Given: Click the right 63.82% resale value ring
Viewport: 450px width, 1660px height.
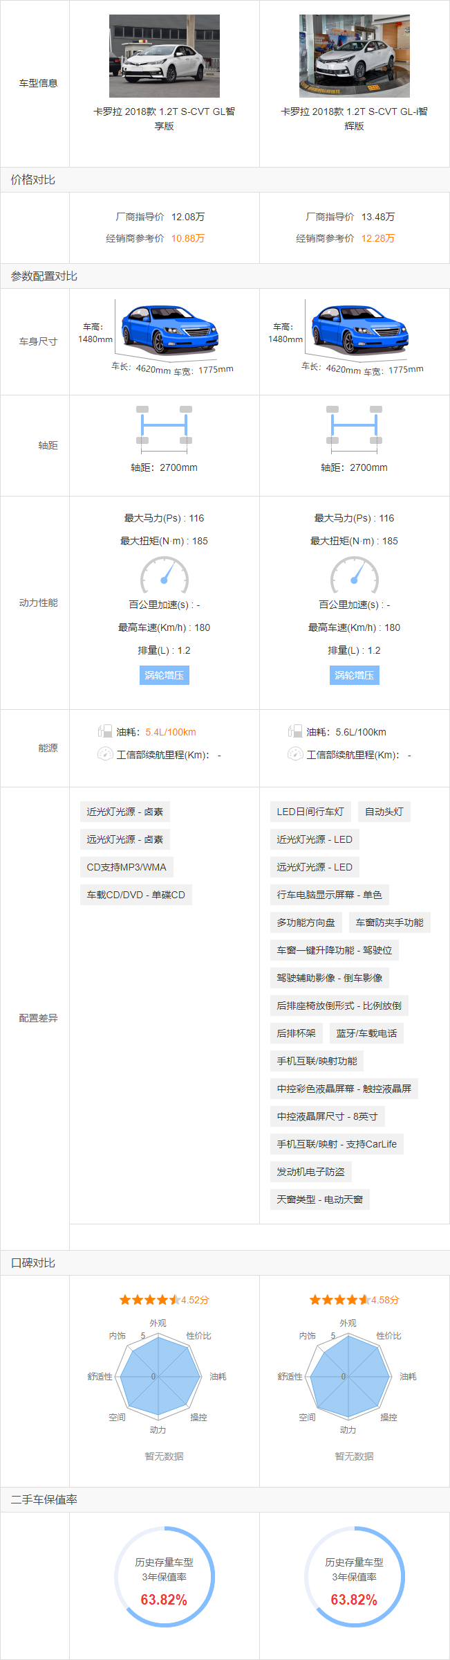Looking at the screenshot, I should pos(355,1576).
